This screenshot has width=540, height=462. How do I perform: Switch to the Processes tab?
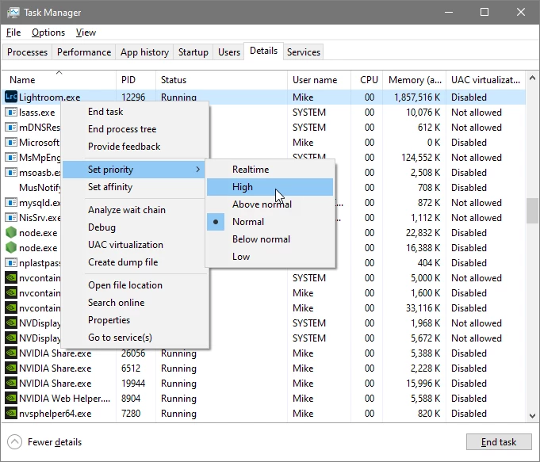[27, 52]
